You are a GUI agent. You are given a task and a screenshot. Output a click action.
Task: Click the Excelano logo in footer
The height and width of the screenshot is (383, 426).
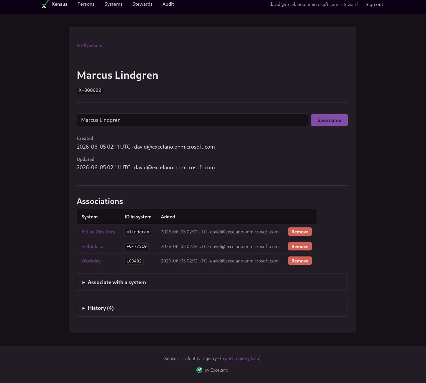[x=199, y=370]
